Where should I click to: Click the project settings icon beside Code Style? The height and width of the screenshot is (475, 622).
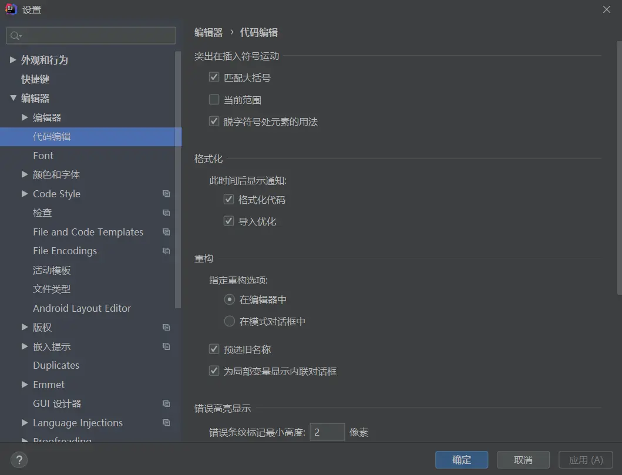(166, 193)
